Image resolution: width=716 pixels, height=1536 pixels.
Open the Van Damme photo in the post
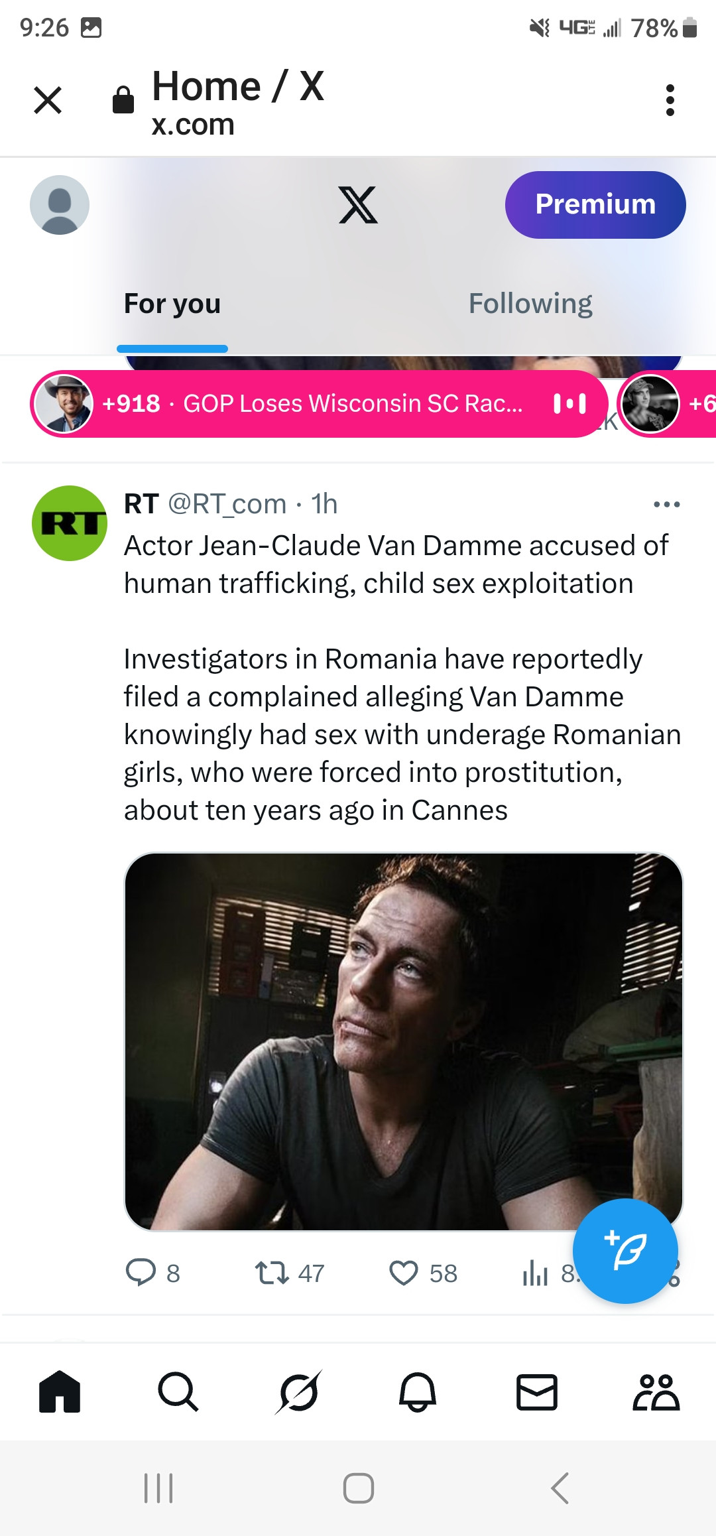tap(403, 1041)
